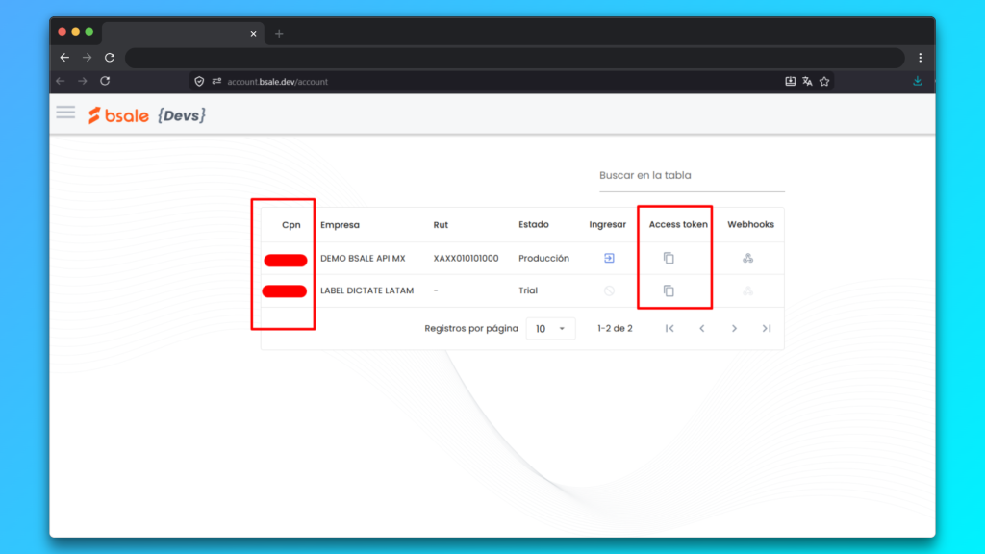Open webhooks for LABEL DICTATE LATAM
Screen dimensions: 985x554
point(747,290)
